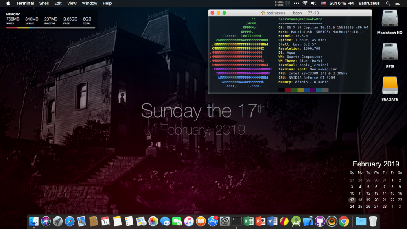Click the memory usage bar
This screenshot has height=229, width=407.
[x=50, y=28]
